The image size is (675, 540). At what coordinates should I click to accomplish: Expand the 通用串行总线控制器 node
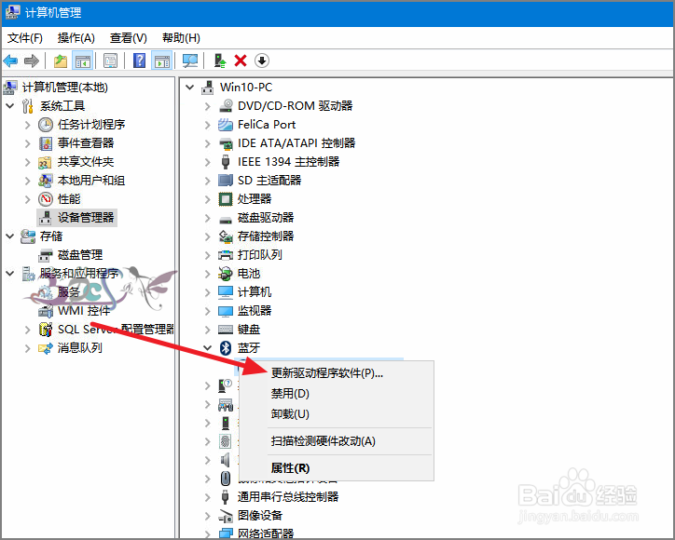(208, 497)
